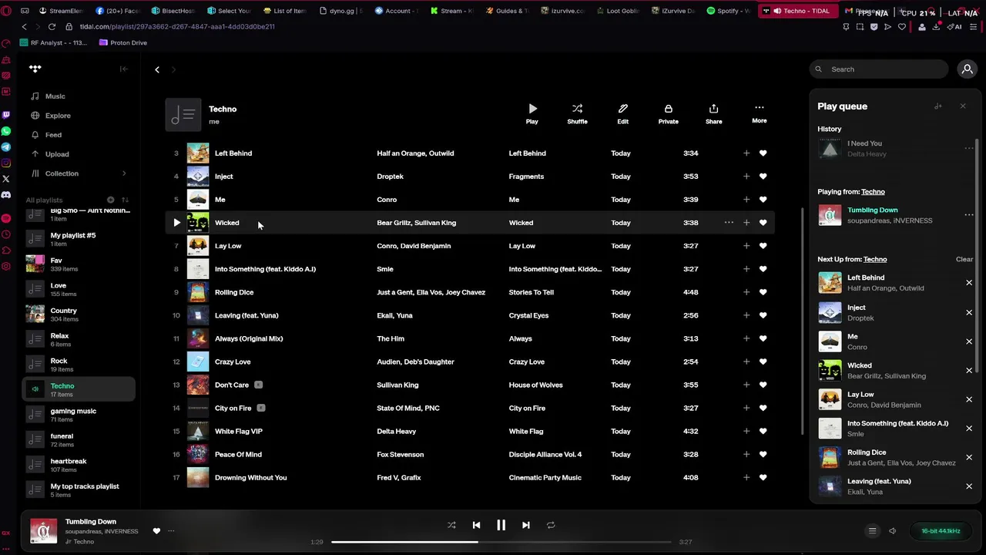Open album Stories To Tell
Screen dimensions: 986x555
pyautogui.click(x=531, y=292)
